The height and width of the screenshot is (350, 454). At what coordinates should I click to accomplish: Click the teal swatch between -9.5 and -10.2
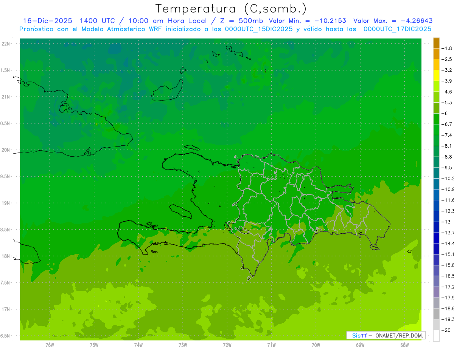pyautogui.click(x=436, y=173)
